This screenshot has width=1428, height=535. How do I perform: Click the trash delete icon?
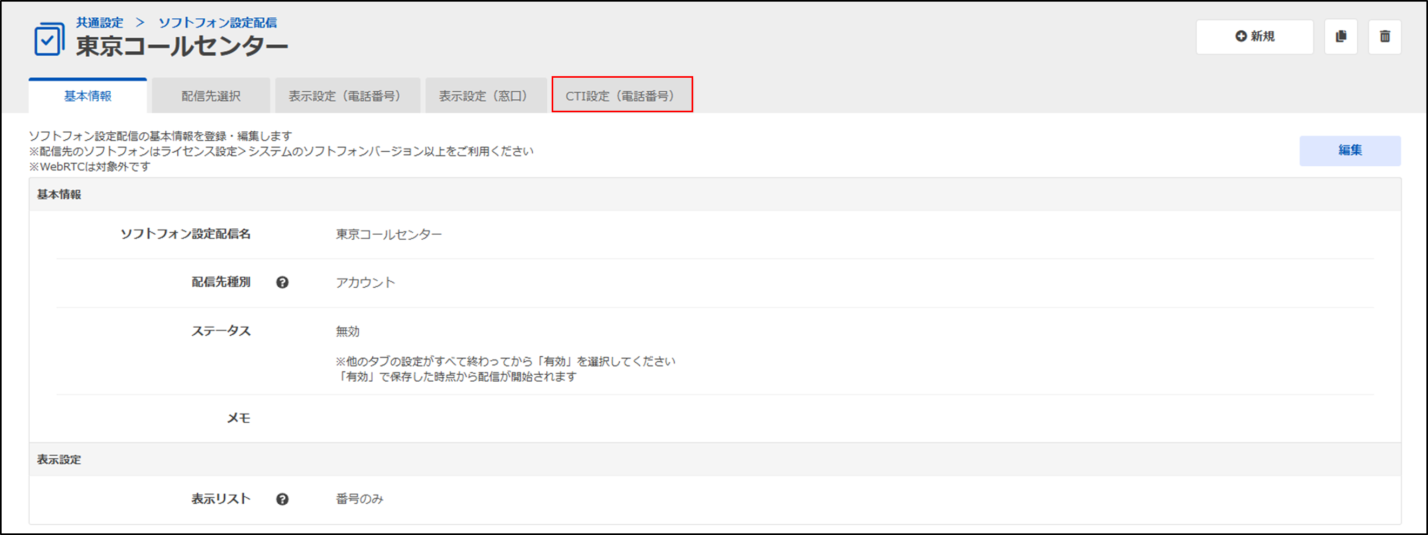(1384, 37)
